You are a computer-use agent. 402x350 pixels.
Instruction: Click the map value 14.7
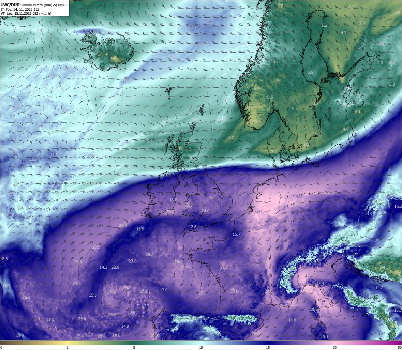click(379, 288)
